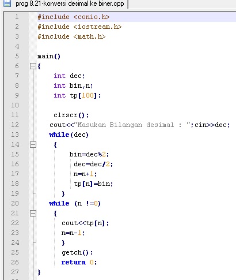Screen dimensions: 236x280
Task: Click the tp[n]=bin; statement
Action: (x=93, y=184)
